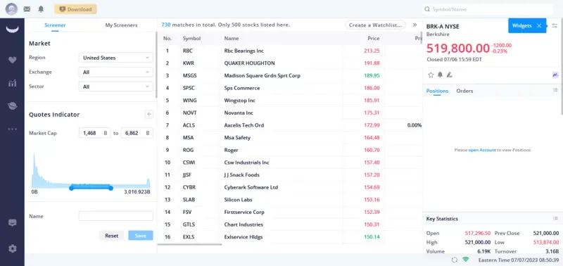Viewport: 563px width, 266px height.
Task: Click the Market Cap minimum field 1,468
Action: tap(95, 133)
